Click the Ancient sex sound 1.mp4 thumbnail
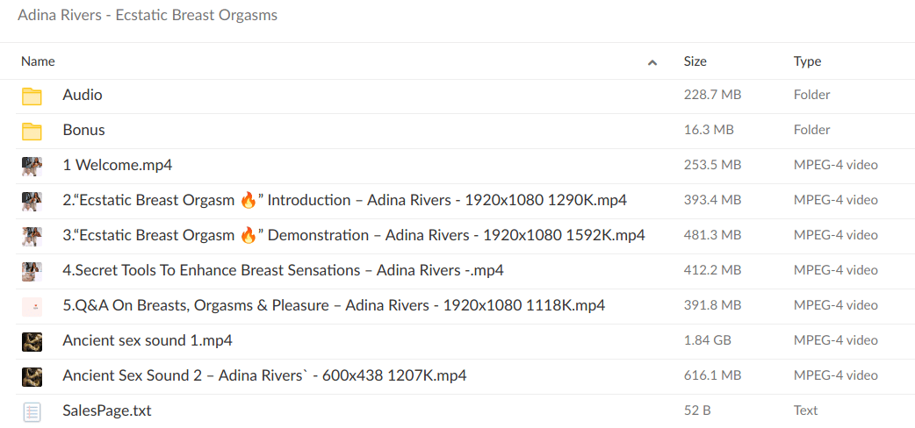Screen dimensions: 915x428 coord(32,341)
